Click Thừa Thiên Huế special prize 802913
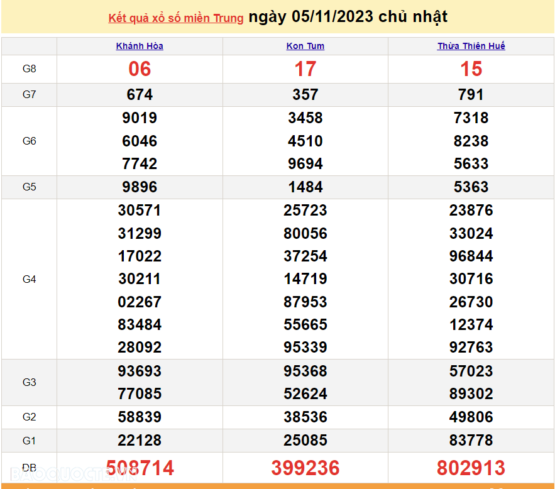Image resolution: width=555 pixels, height=489 pixels. 471,468
